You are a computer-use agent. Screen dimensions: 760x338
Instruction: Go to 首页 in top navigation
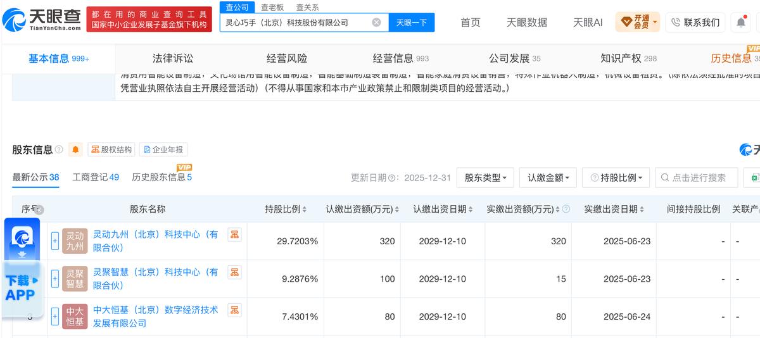(471, 22)
